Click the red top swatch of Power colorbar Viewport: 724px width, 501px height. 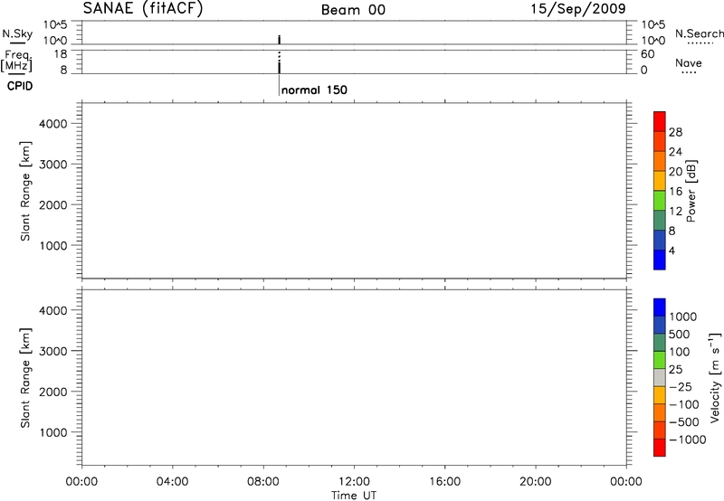point(660,121)
